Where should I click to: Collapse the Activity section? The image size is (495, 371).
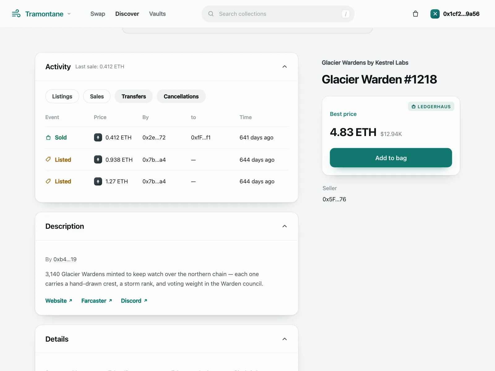[x=285, y=66]
